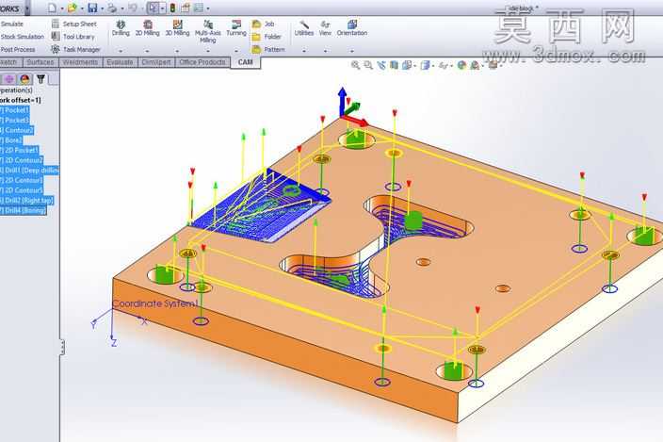Click the Pattern button in ribbon
Image resolution: width=663 pixels, height=442 pixels.
pyautogui.click(x=268, y=50)
